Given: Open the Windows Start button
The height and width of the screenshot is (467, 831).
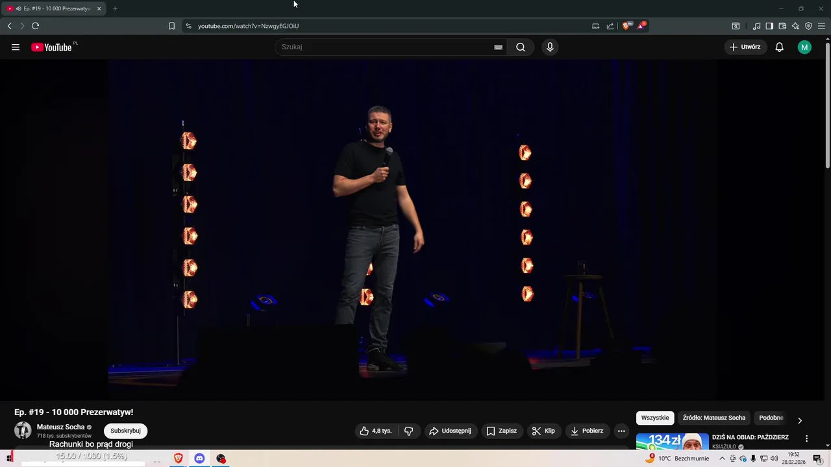Looking at the screenshot, I should [x=9, y=458].
